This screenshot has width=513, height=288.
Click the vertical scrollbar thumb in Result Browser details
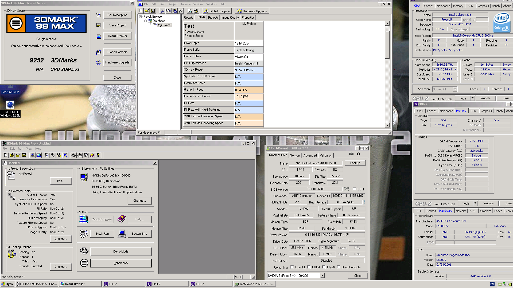click(387, 45)
